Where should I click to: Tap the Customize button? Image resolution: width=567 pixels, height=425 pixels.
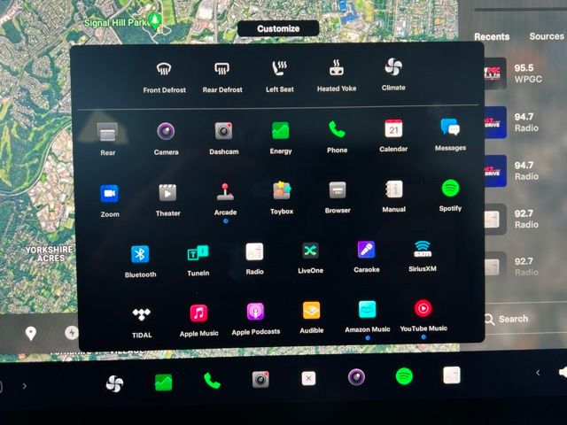[278, 28]
